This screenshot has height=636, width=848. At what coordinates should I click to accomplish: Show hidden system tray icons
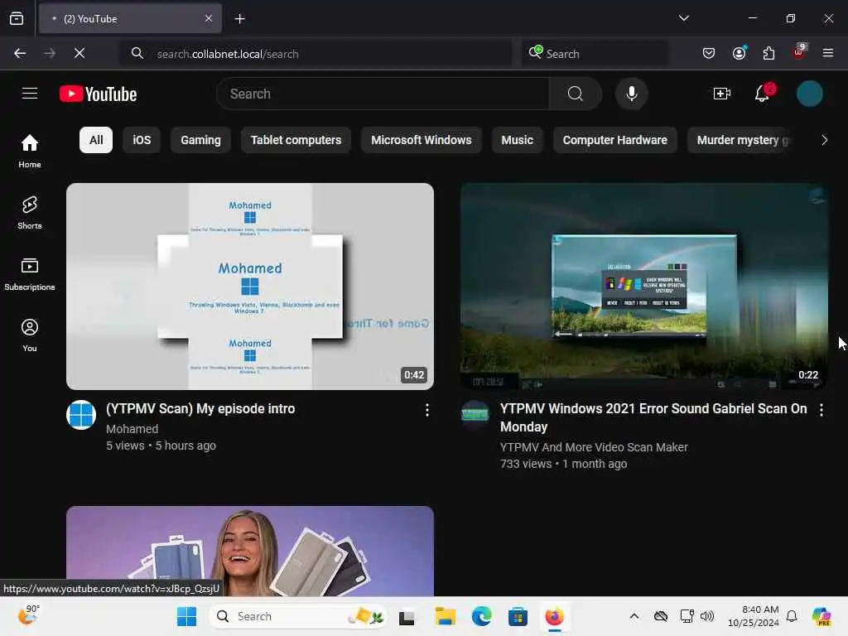634,616
